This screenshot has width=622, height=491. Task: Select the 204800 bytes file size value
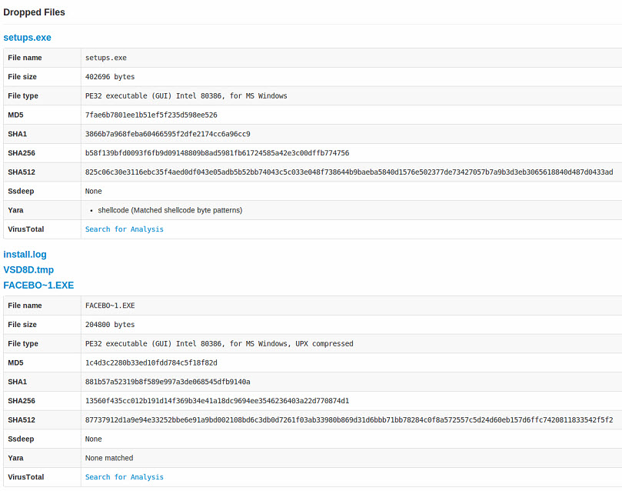(x=110, y=324)
